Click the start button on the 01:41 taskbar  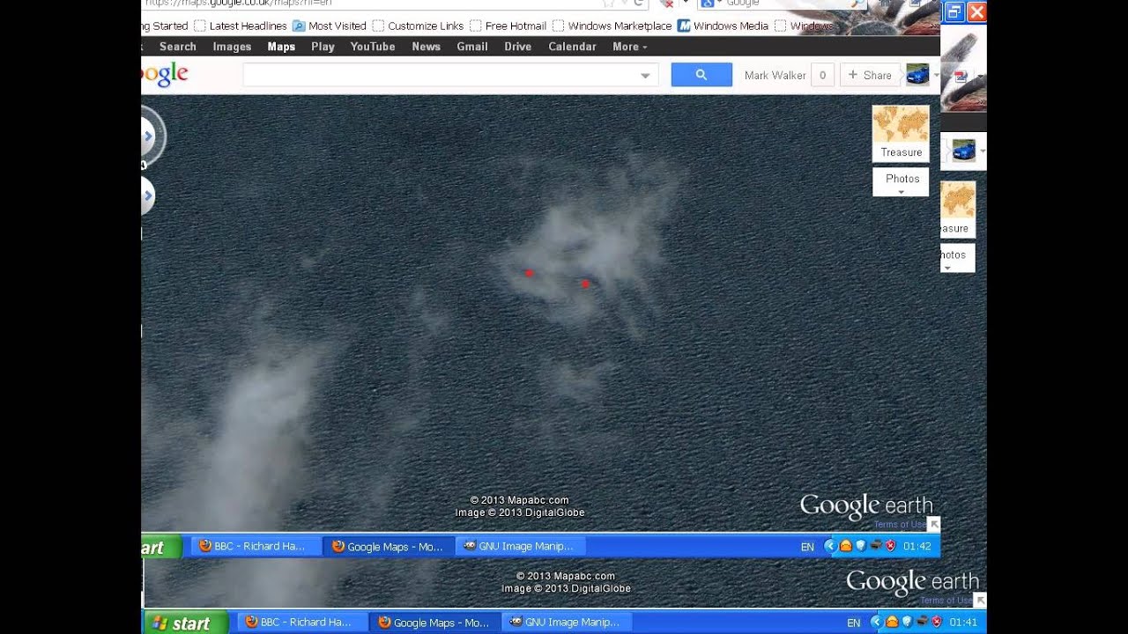click(186, 623)
